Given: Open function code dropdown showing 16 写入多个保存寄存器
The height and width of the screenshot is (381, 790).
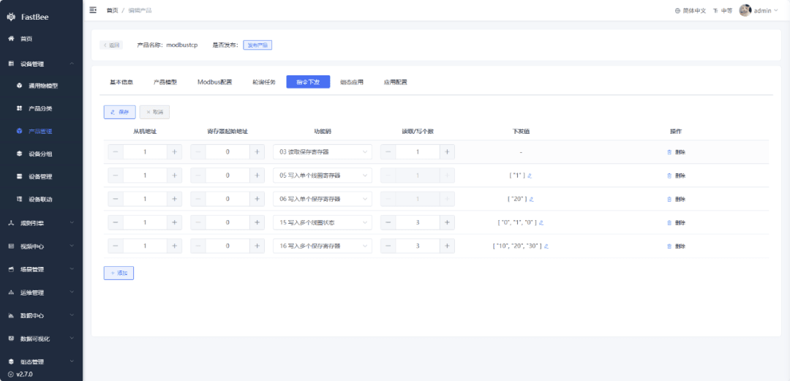Looking at the screenshot, I should tap(323, 246).
